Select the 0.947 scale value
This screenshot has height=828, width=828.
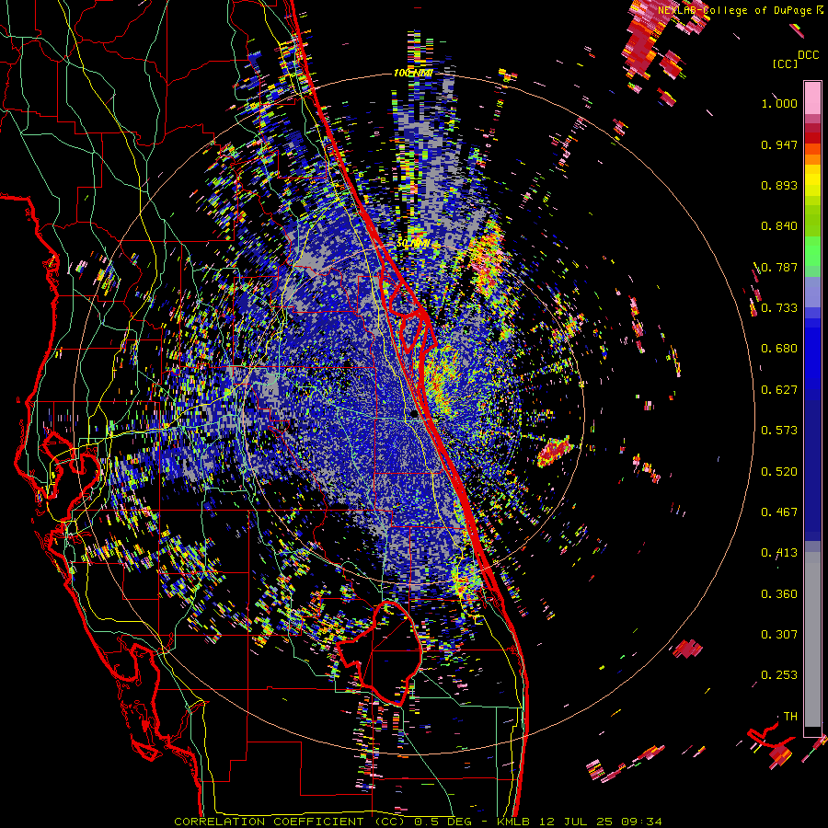click(779, 144)
